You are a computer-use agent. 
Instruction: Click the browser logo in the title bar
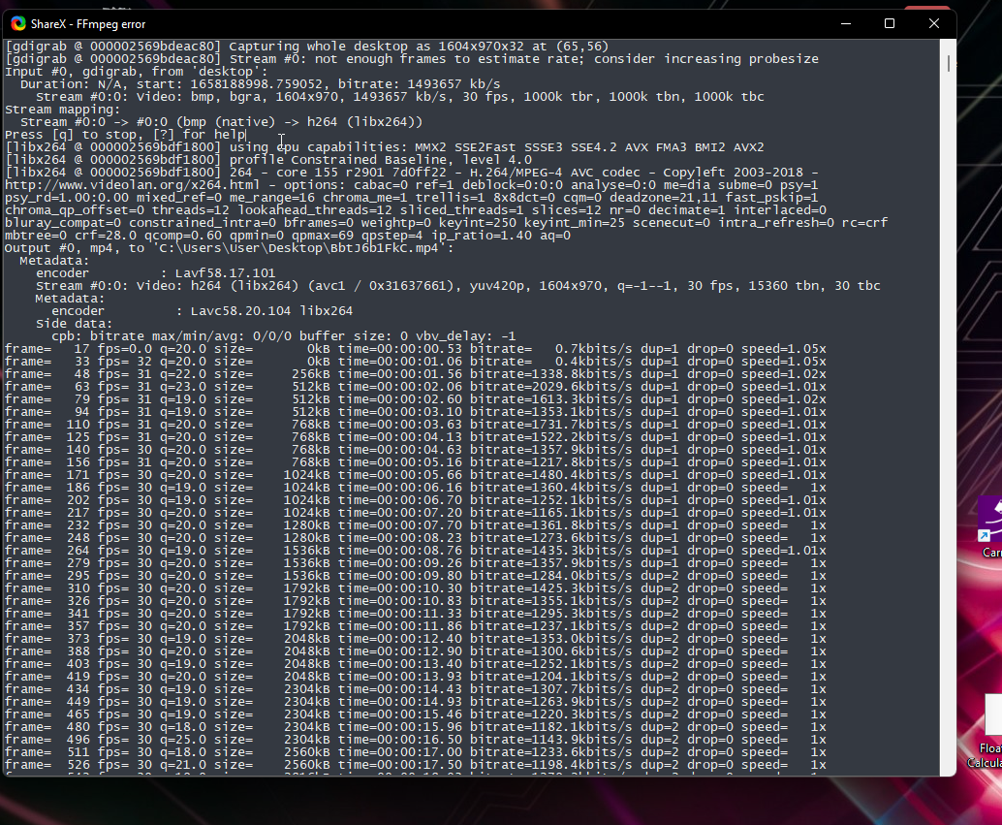click(16, 23)
